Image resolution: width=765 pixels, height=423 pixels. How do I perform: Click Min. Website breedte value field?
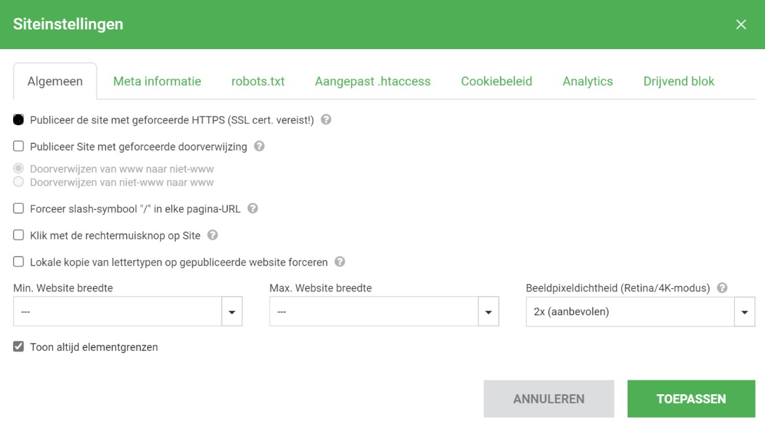(x=118, y=312)
